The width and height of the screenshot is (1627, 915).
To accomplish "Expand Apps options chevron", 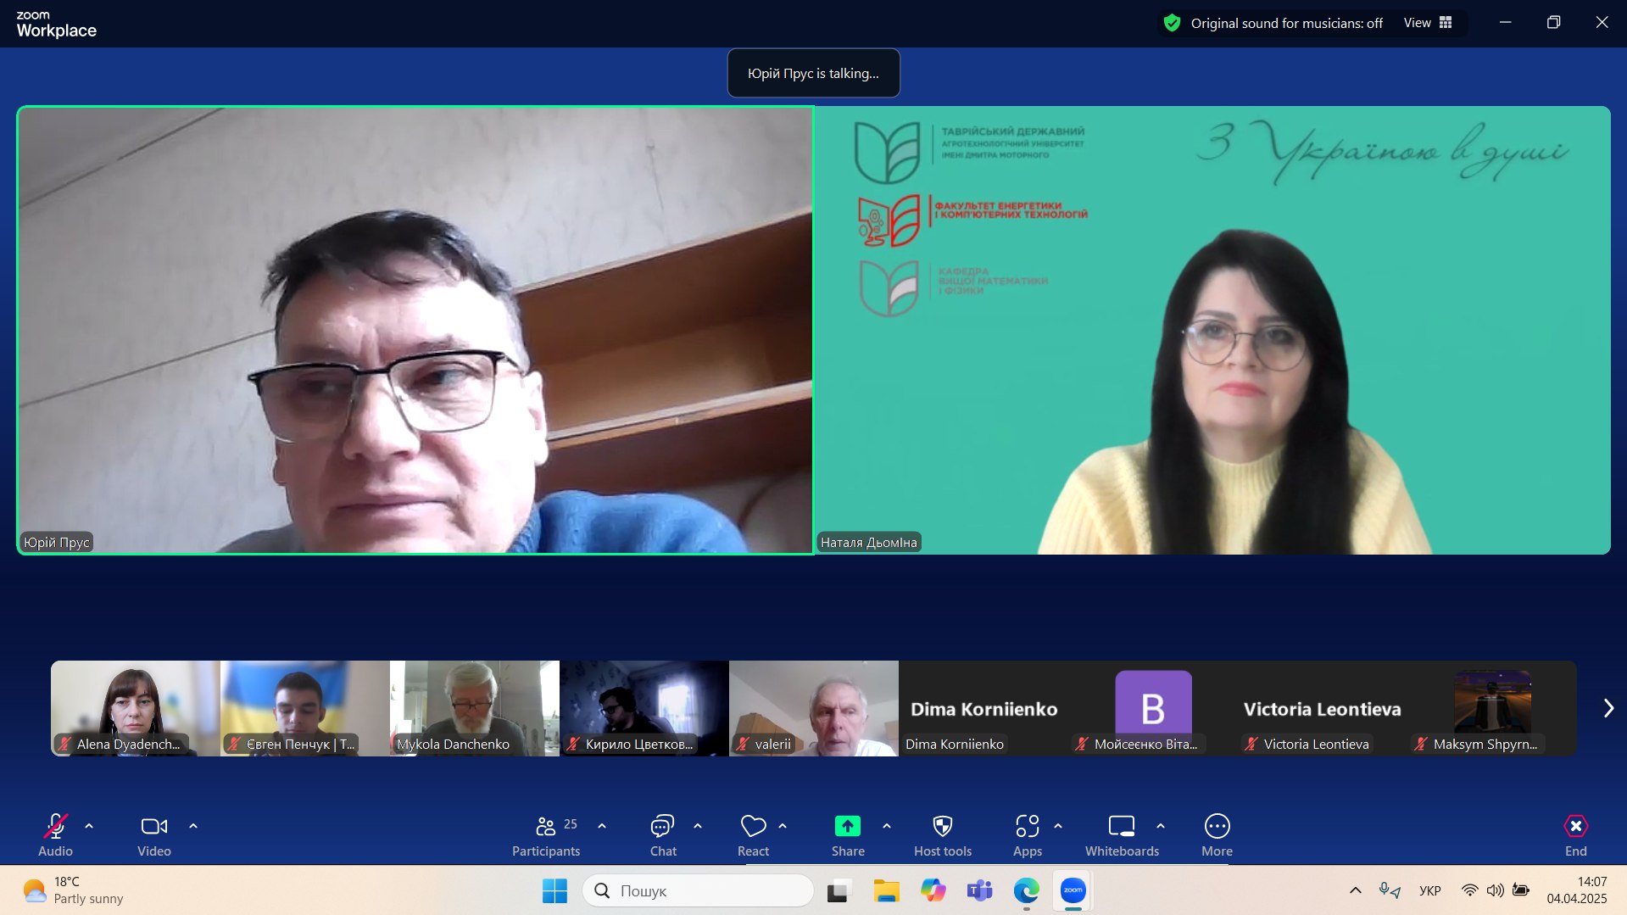I will (1058, 826).
